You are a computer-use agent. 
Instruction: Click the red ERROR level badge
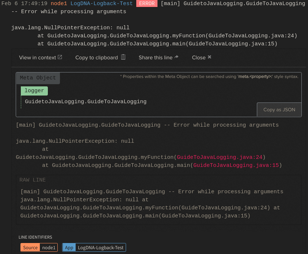[147, 4]
